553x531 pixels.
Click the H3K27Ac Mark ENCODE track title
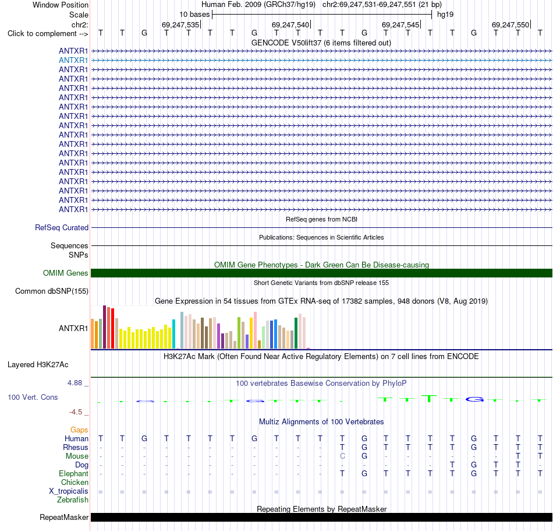(321, 357)
